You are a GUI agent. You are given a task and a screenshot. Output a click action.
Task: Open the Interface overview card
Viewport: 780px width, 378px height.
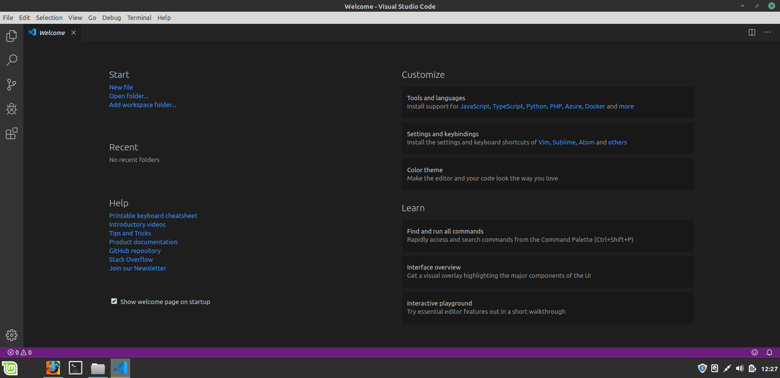tap(547, 271)
